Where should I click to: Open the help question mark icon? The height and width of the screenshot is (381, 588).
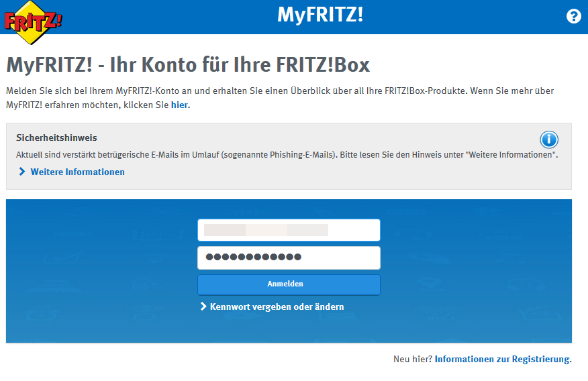coord(573,17)
